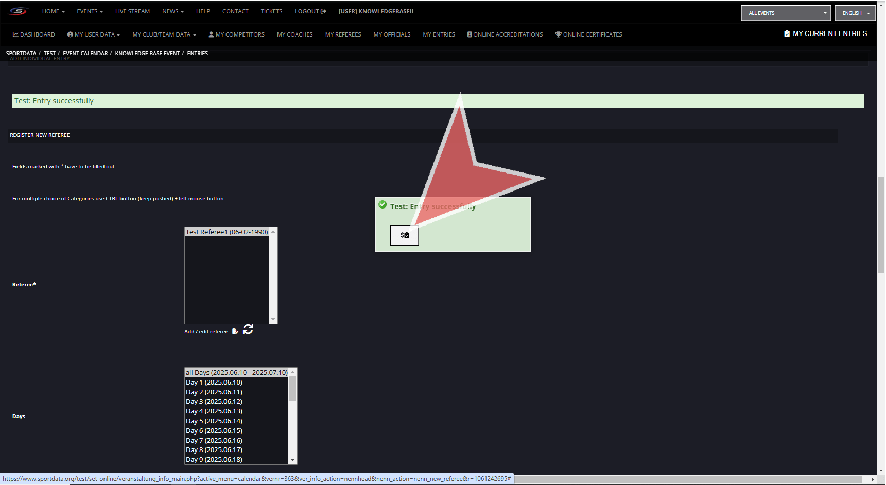
Task: Select Test Referee1 in referee list
Action: [227, 232]
